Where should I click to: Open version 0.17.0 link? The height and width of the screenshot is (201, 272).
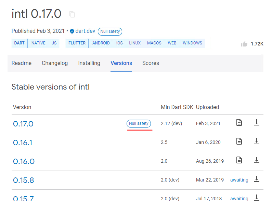coord(23,124)
